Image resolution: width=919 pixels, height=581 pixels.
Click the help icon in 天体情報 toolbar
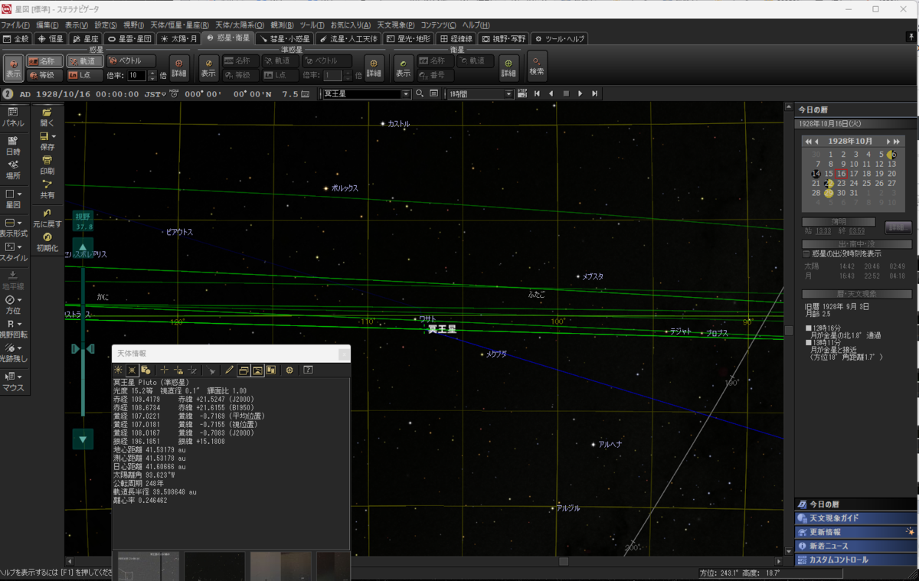pyautogui.click(x=308, y=370)
